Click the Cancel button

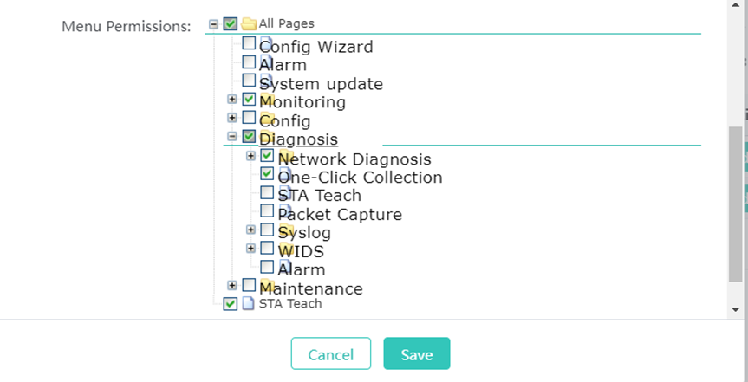click(x=330, y=354)
